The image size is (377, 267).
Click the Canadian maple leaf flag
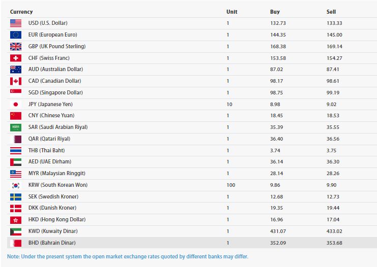pyautogui.click(x=16, y=81)
